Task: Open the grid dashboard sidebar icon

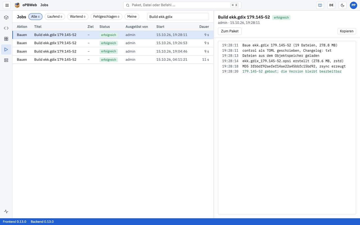Action: (6, 39)
